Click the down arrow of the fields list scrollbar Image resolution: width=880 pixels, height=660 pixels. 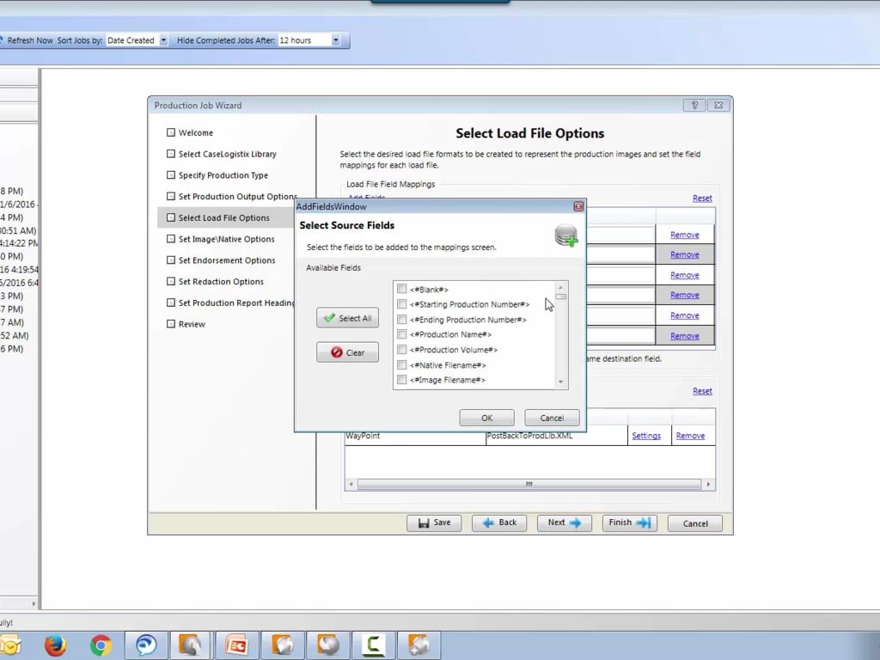coord(561,382)
